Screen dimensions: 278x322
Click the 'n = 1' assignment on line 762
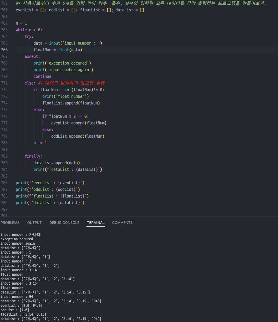pyautogui.click(x=21, y=23)
